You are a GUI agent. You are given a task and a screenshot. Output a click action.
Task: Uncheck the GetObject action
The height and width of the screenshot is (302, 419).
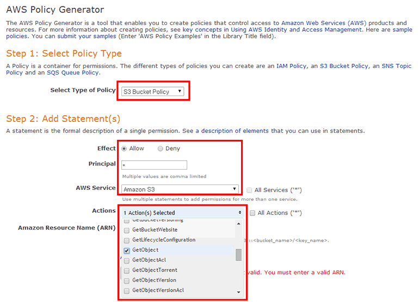tap(127, 250)
